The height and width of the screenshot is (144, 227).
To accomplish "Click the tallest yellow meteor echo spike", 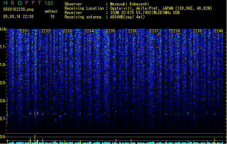I will click(x=35, y=139).
